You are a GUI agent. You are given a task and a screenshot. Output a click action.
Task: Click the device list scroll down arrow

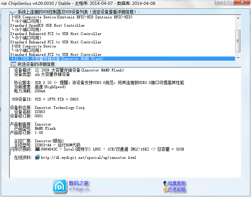(x=238, y=58)
